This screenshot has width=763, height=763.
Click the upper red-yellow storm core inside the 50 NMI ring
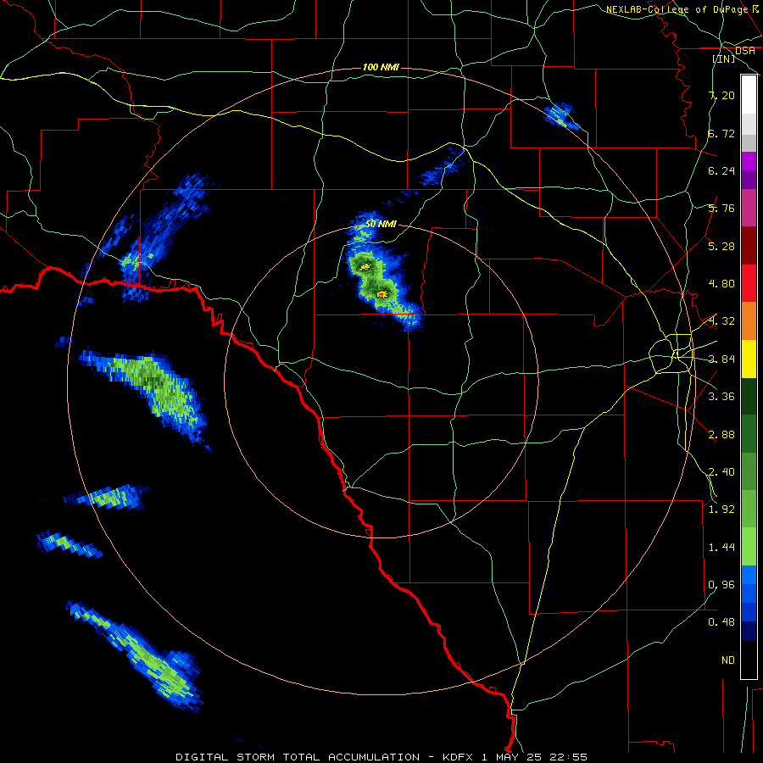tap(365, 267)
